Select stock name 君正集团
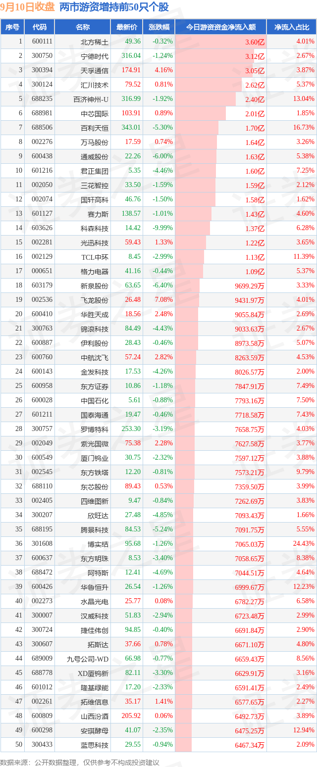Viewport: 317px width, 767px height. coord(95,171)
